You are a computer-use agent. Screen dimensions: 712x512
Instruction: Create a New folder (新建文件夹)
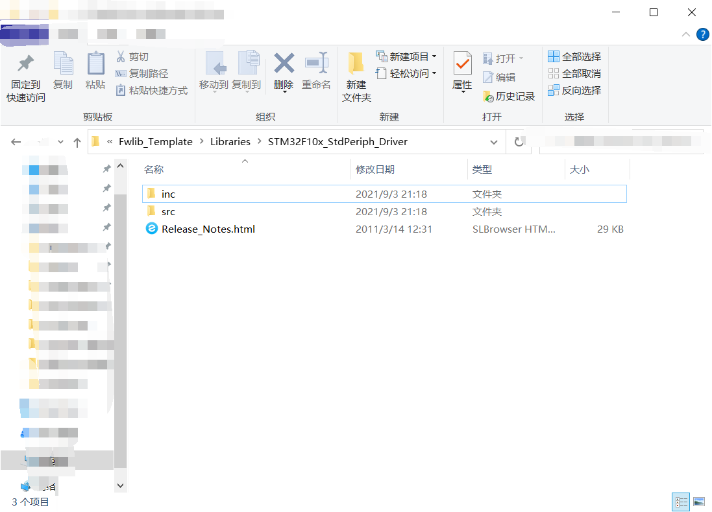pos(356,77)
